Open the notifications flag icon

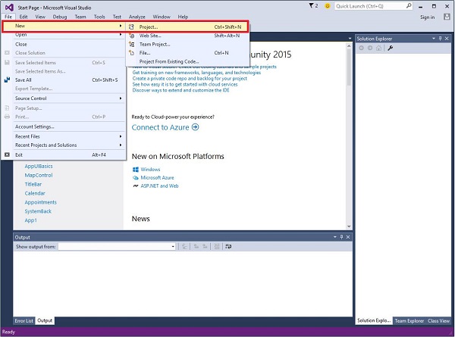(311, 5)
